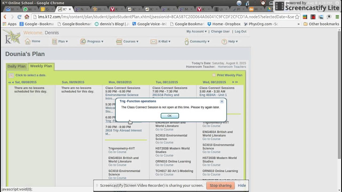Bookmark this page with the star icon
The width and height of the screenshot is (342, 192).
click(x=297, y=17)
